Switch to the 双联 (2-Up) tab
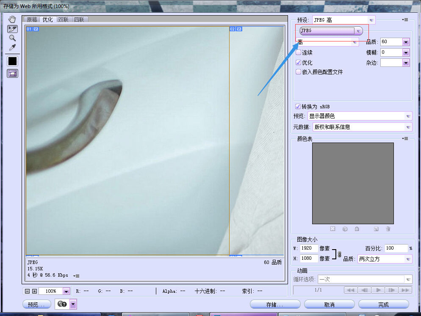The width and height of the screenshot is (421, 316). point(63,19)
